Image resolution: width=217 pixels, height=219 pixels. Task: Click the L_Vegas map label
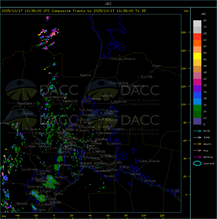[30, 146]
